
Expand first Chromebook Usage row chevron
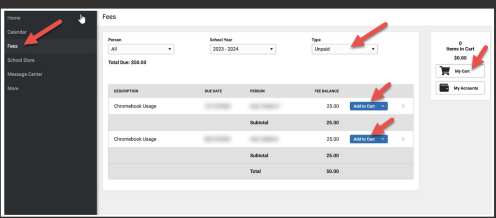click(x=403, y=106)
